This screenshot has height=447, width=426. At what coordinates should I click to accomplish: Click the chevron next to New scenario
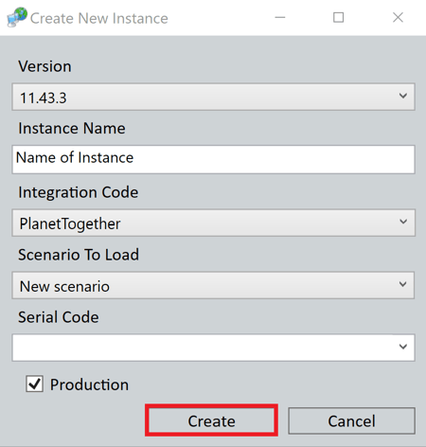tap(403, 284)
